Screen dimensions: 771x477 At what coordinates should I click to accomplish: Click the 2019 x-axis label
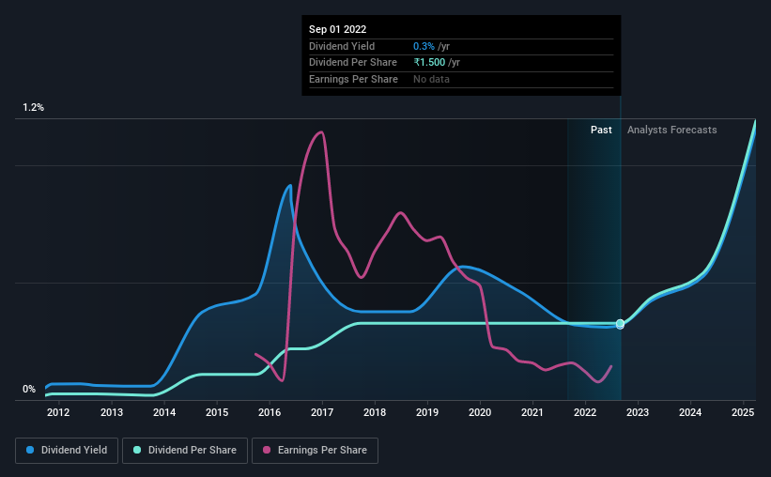[x=427, y=412]
